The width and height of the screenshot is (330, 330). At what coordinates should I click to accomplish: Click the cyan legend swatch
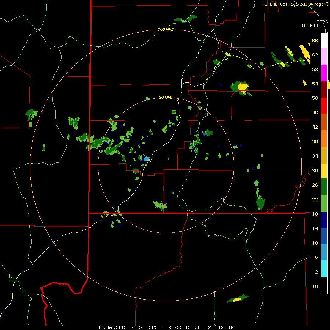point(324,269)
